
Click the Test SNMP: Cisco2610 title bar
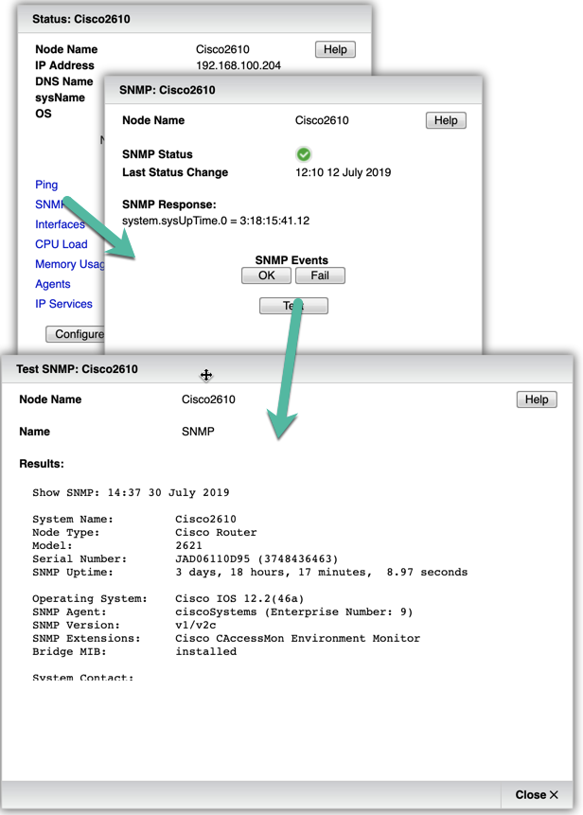point(287,369)
